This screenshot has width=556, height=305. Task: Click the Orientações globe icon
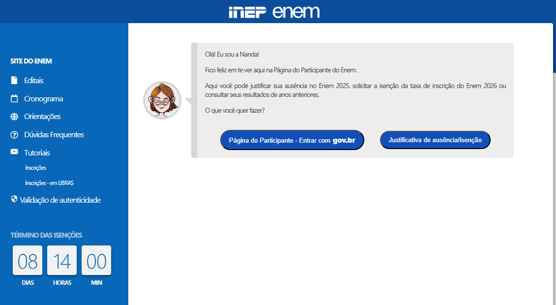click(14, 116)
